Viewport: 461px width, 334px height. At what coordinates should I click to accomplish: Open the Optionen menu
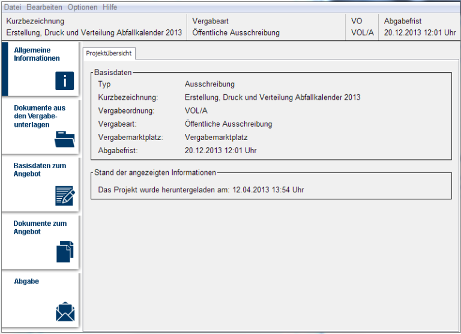coord(82,7)
